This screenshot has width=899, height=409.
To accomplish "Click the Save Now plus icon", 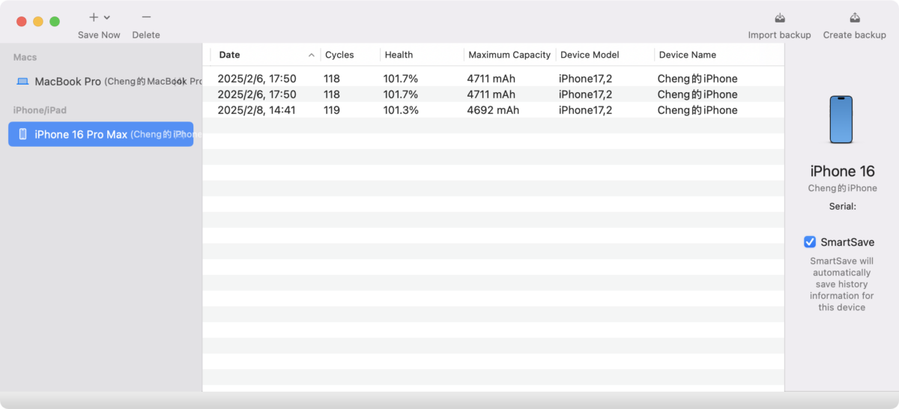I will coord(94,17).
